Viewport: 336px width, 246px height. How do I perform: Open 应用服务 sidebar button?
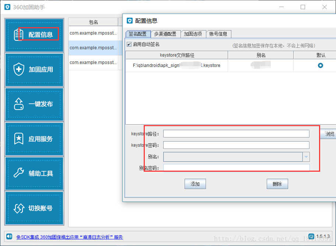click(x=34, y=139)
